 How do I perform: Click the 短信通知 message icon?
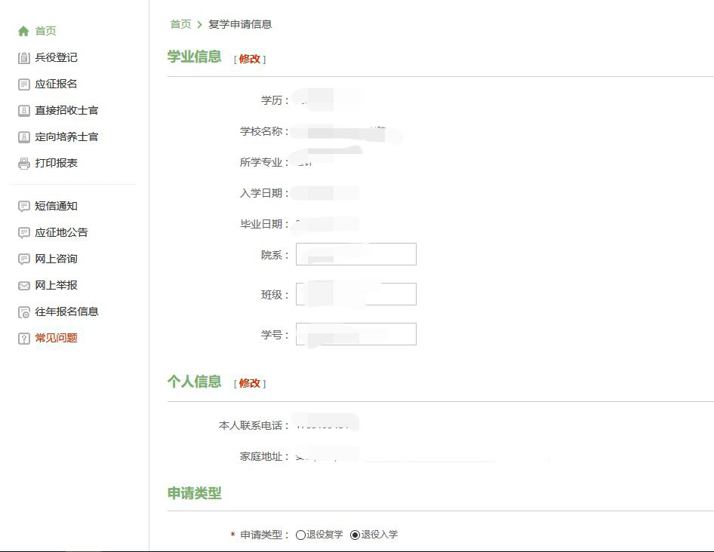point(23,207)
